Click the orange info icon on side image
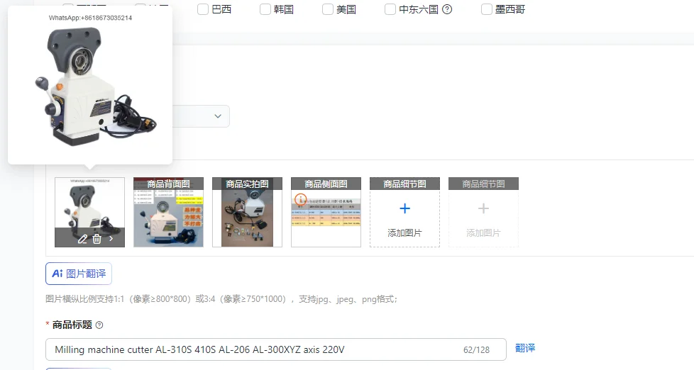This screenshot has width=694, height=370. pos(301,199)
